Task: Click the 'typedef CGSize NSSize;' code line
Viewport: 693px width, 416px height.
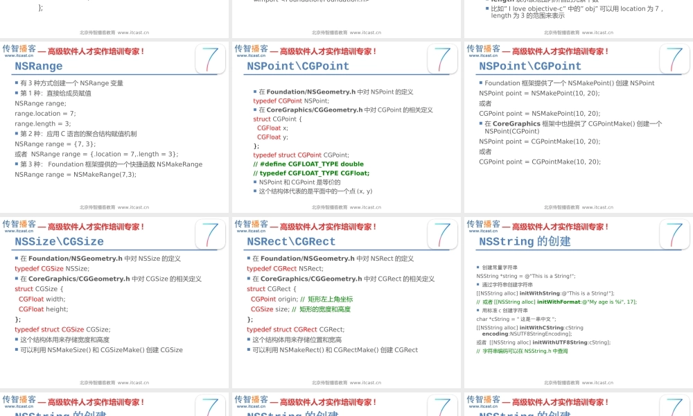Action: [x=52, y=268]
